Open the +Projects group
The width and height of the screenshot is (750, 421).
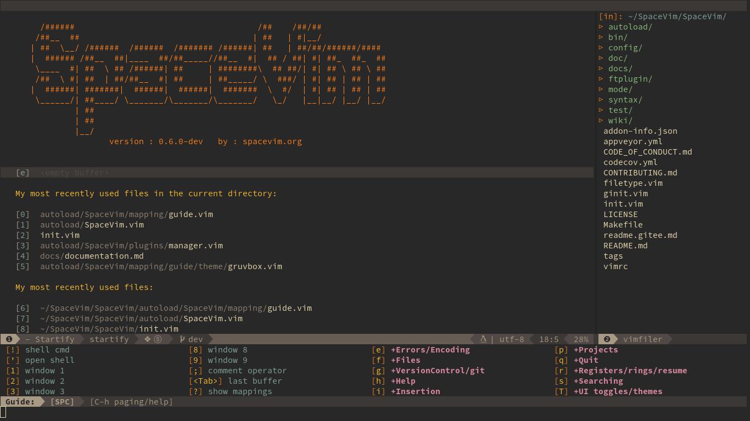pyautogui.click(x=586, y=350)
